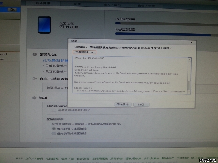The width and height of the screenshot is (218, 163).
Task: Click the 聯絡我們 footer link
Action: click(168, 158)
